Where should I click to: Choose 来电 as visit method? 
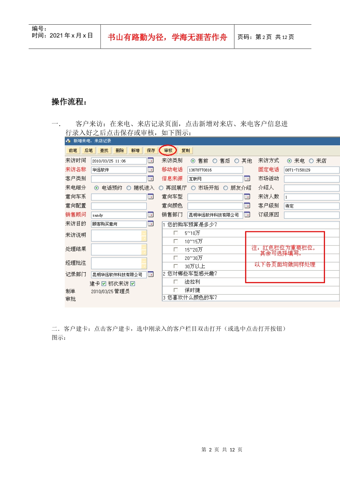click(290, 161)
